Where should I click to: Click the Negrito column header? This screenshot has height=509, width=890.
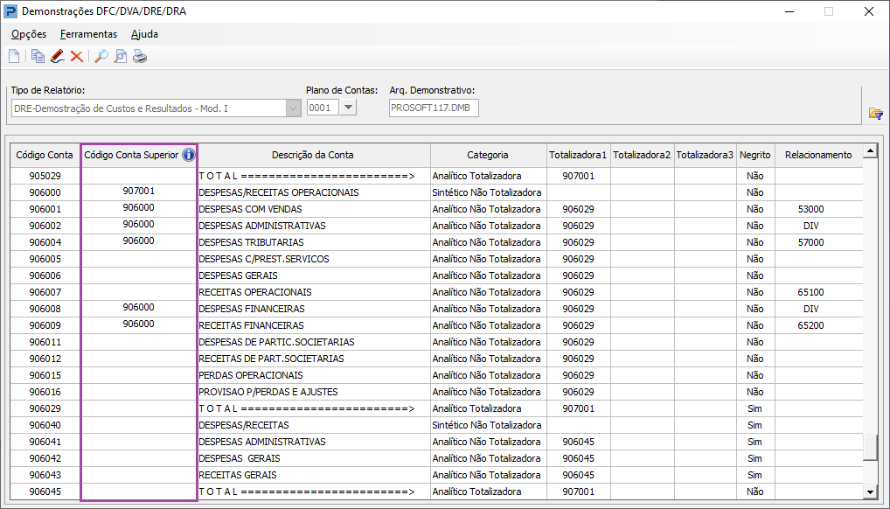[x=754, y=155]
